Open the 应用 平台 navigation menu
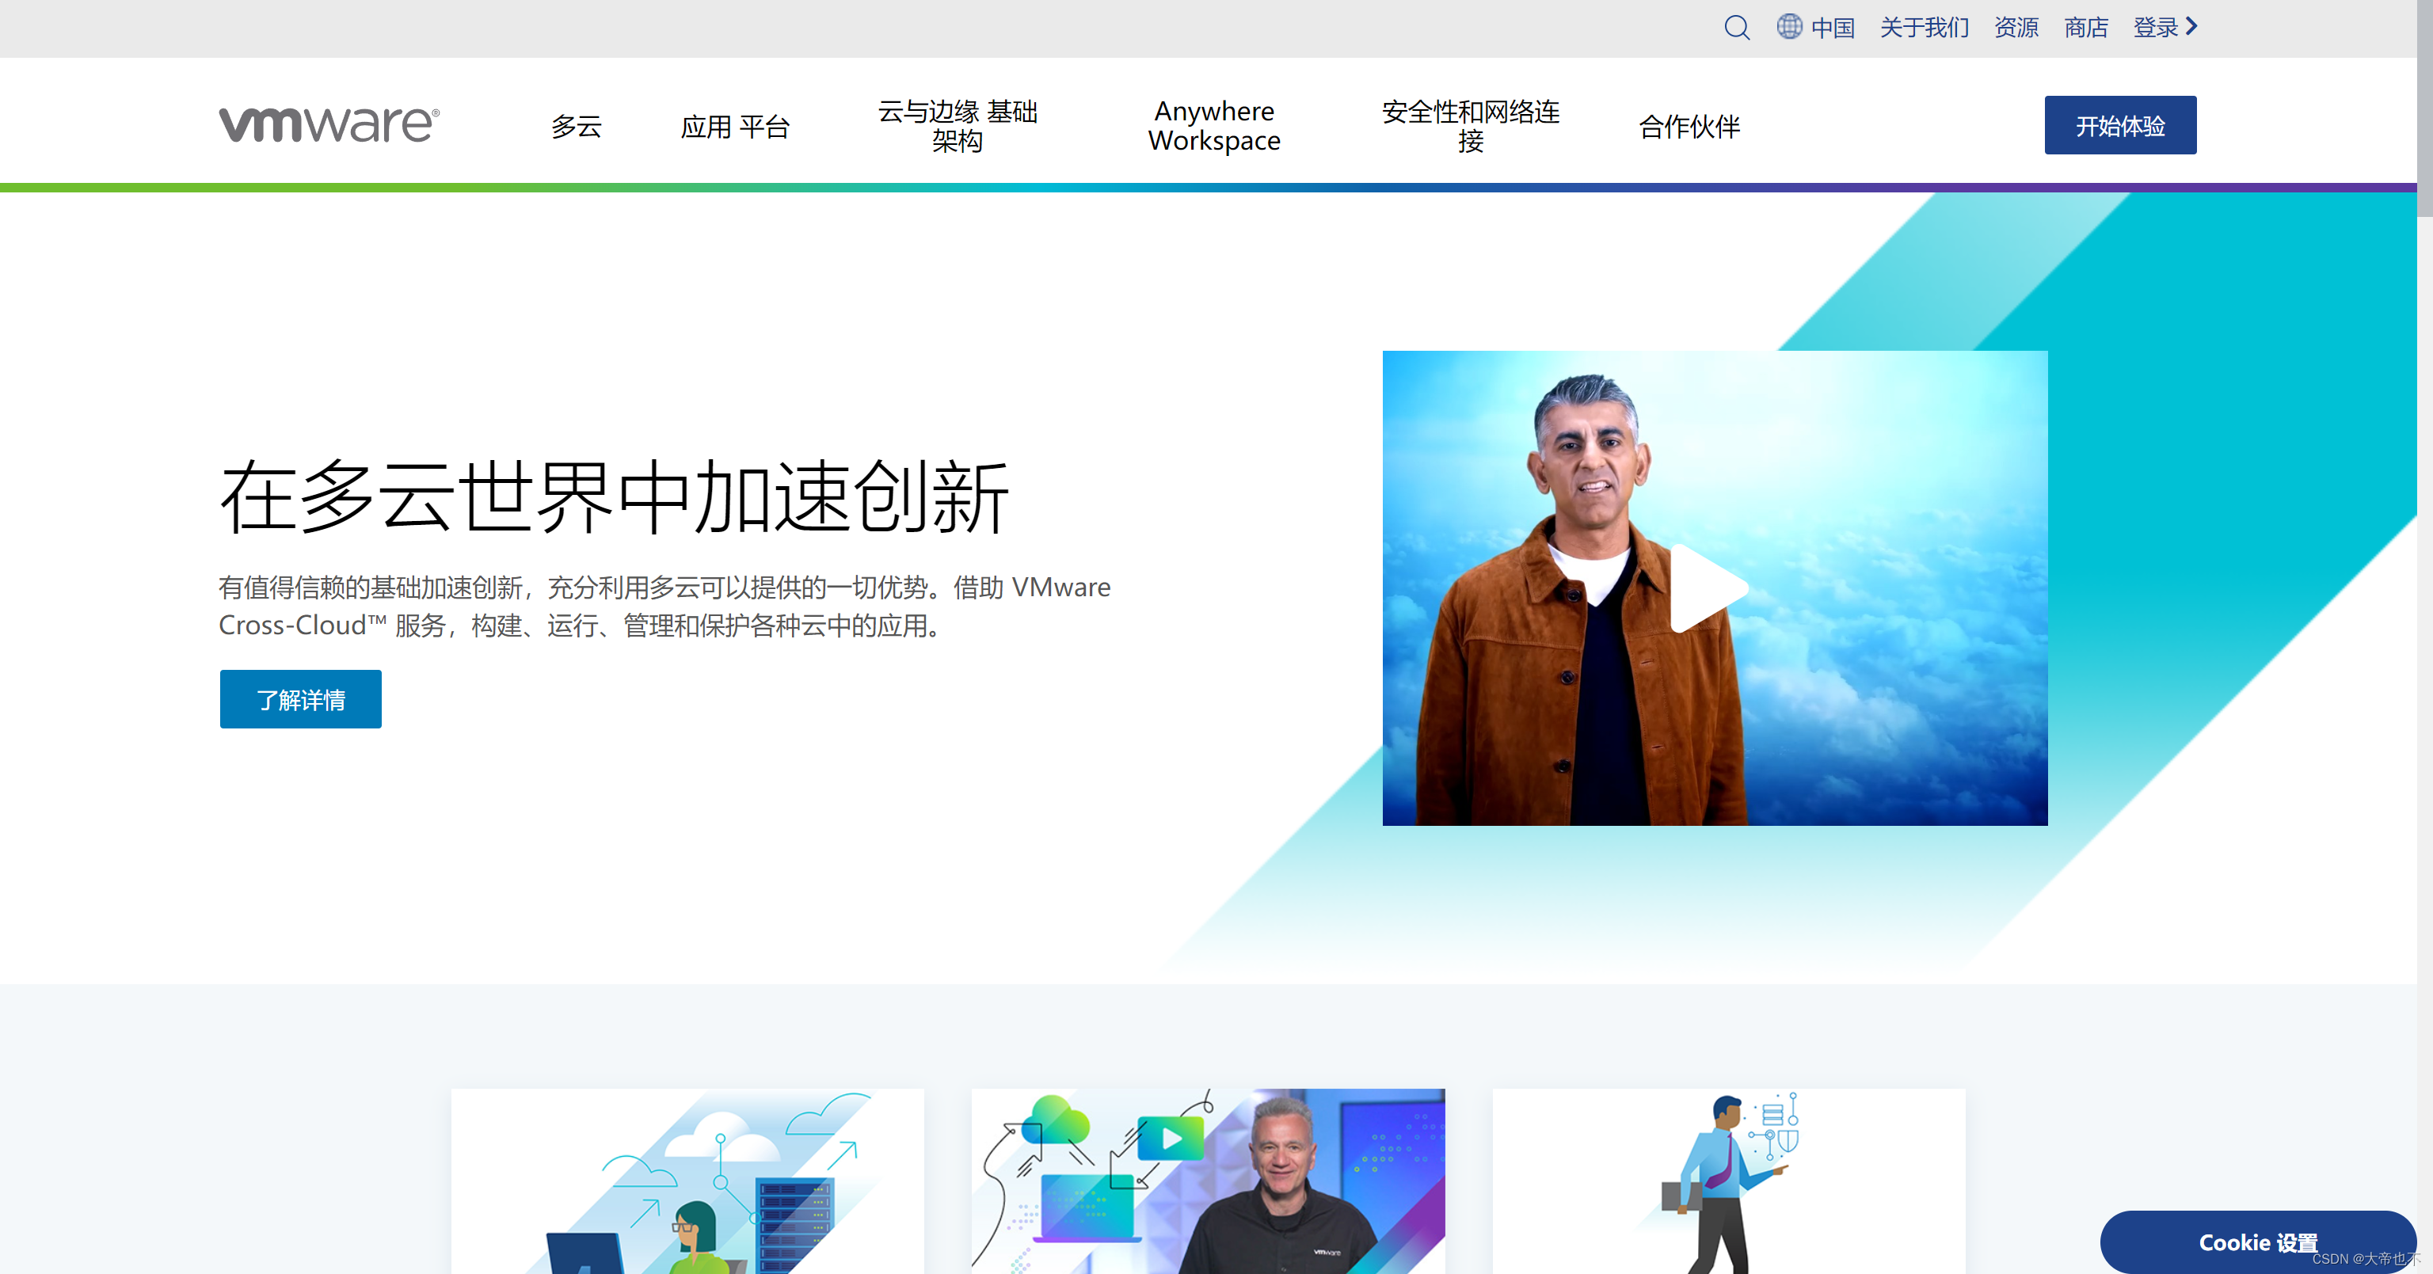 click(x=735, y=126)
